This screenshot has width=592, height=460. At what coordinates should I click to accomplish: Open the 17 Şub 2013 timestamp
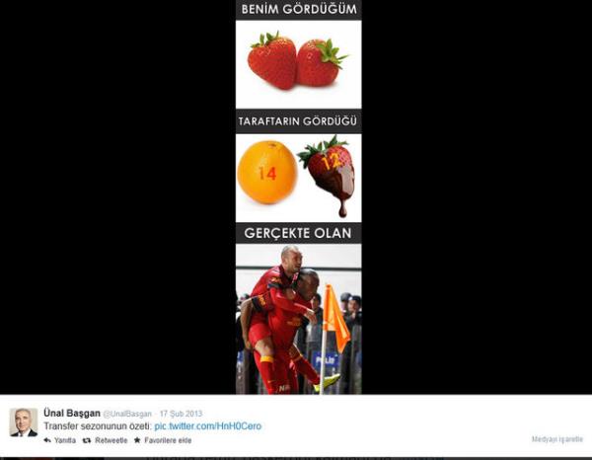pos(181,414)
